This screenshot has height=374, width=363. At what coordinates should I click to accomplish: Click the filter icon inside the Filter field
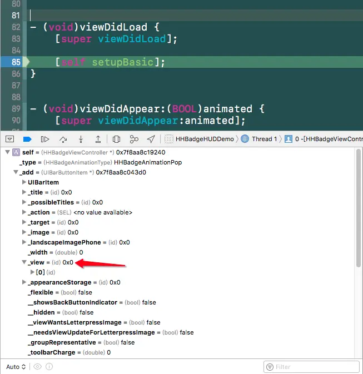tap(270, 367)
